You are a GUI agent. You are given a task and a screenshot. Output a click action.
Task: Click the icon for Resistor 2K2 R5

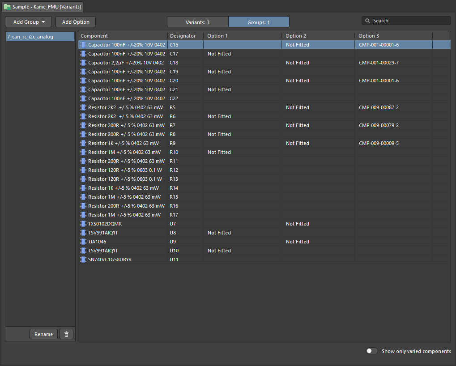(83, 107)
